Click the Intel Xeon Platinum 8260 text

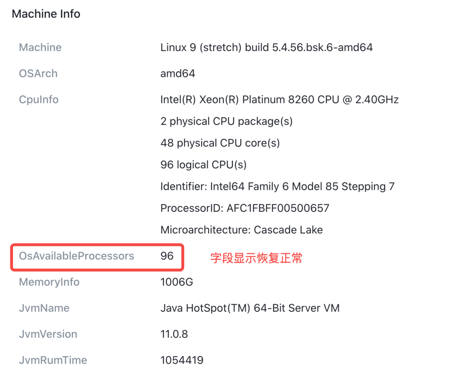(x=279, y=99)
